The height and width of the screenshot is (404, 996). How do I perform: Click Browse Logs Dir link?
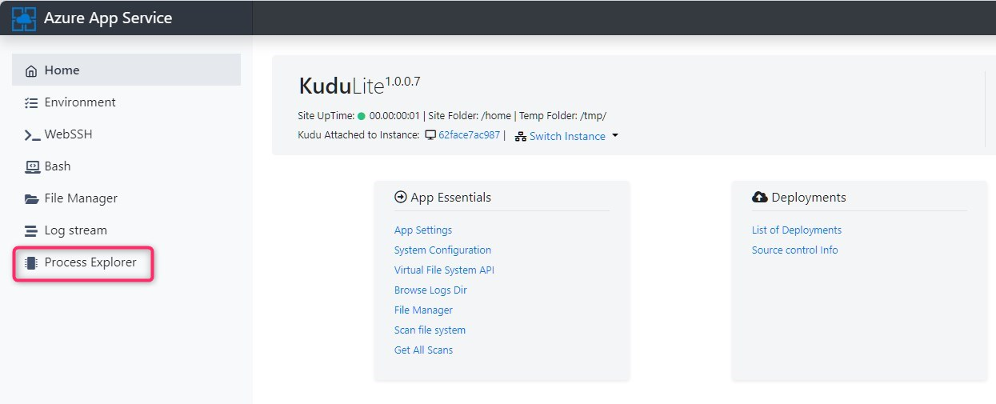(x=430, y=290)
